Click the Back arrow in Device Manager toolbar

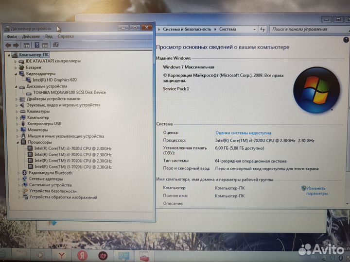(8, 45)
